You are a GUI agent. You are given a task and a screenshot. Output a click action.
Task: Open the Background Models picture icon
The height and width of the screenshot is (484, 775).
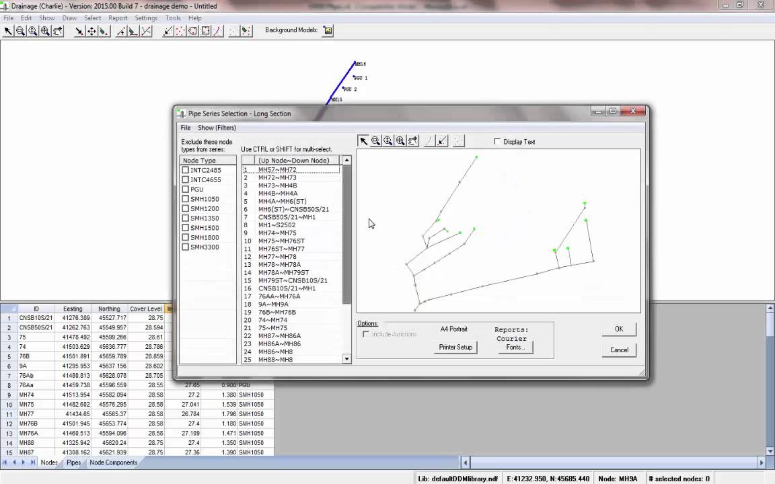pyautogui.click(x=328, y=31)
